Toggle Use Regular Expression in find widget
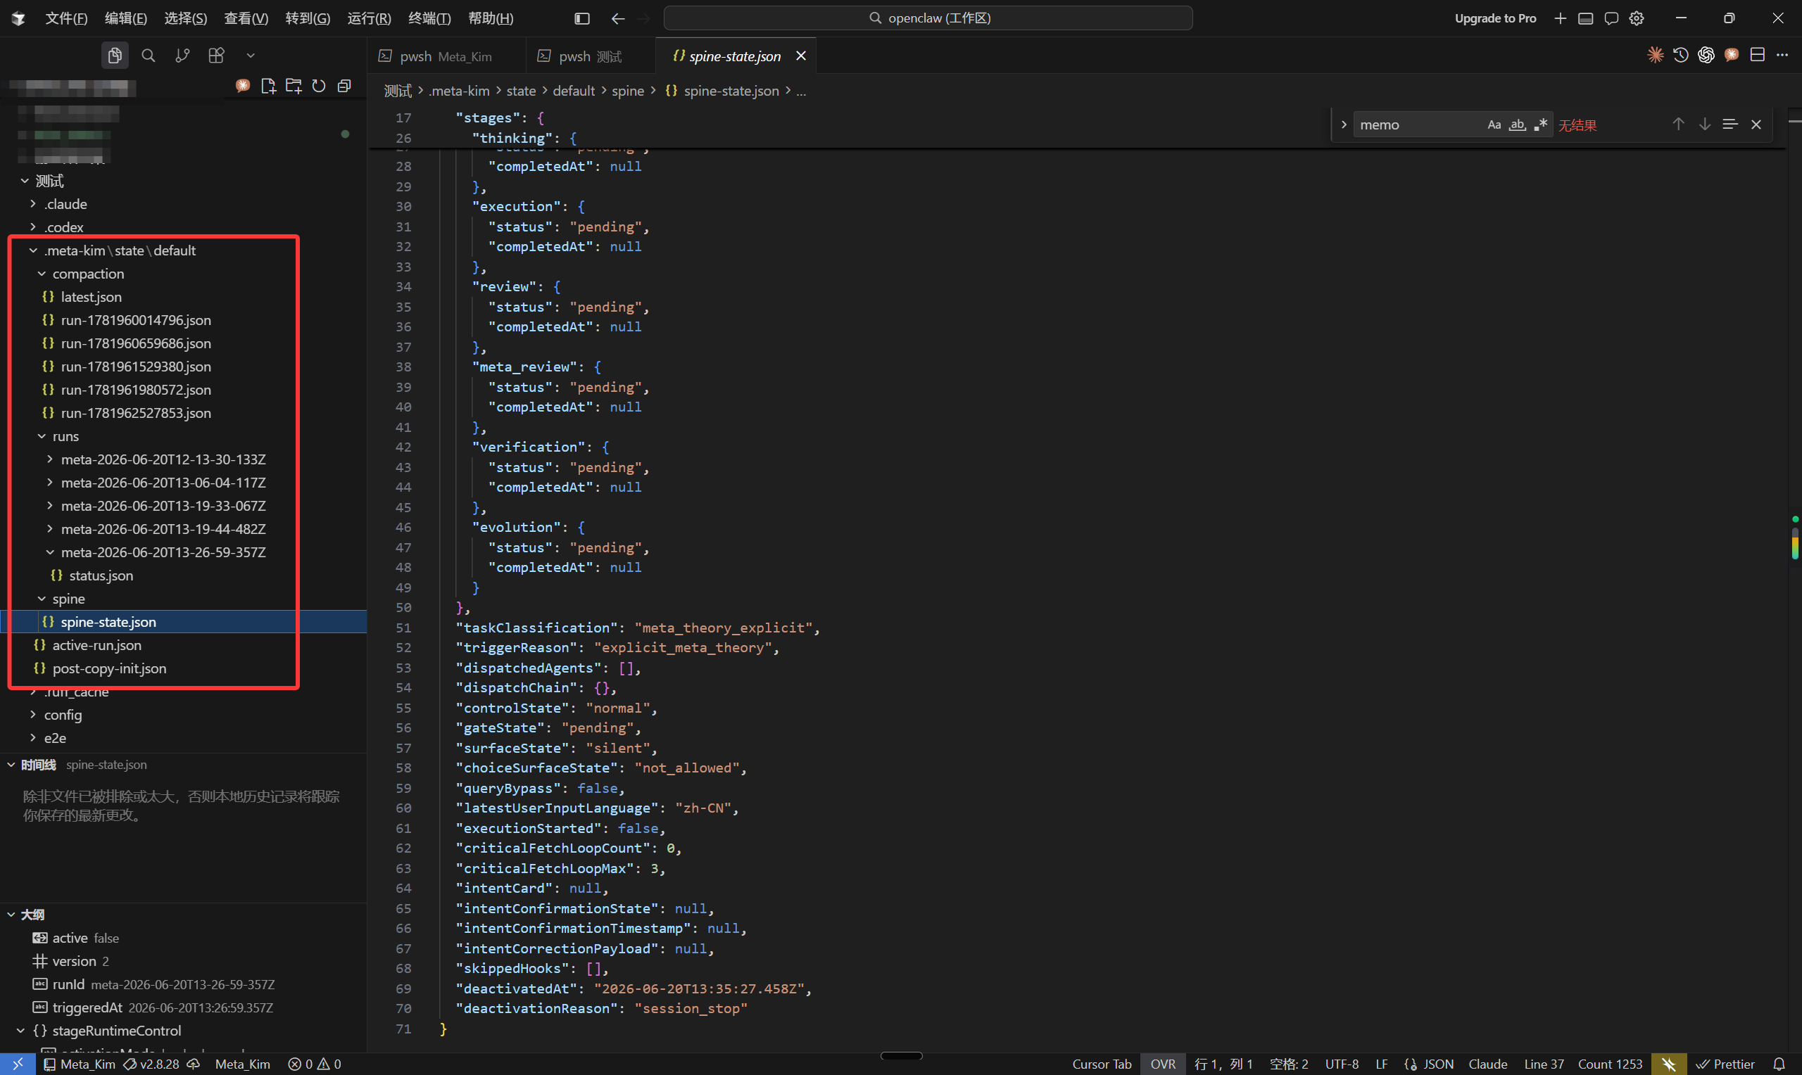This screenshot has width=1802, height=1075. click(x=1541, y=125)
